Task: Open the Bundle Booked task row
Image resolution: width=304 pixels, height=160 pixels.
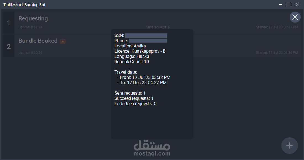Action: coord(152,46)
